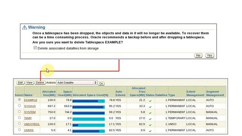Open the SYSAUX tablespace link
Image resolution: width=242 pixels, height=136 pixels.
click(x=30, y=106)
